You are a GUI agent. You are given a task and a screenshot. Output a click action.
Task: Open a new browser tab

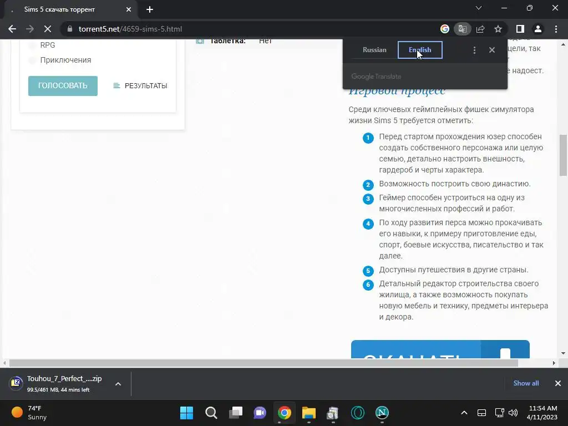pos(150,10)
